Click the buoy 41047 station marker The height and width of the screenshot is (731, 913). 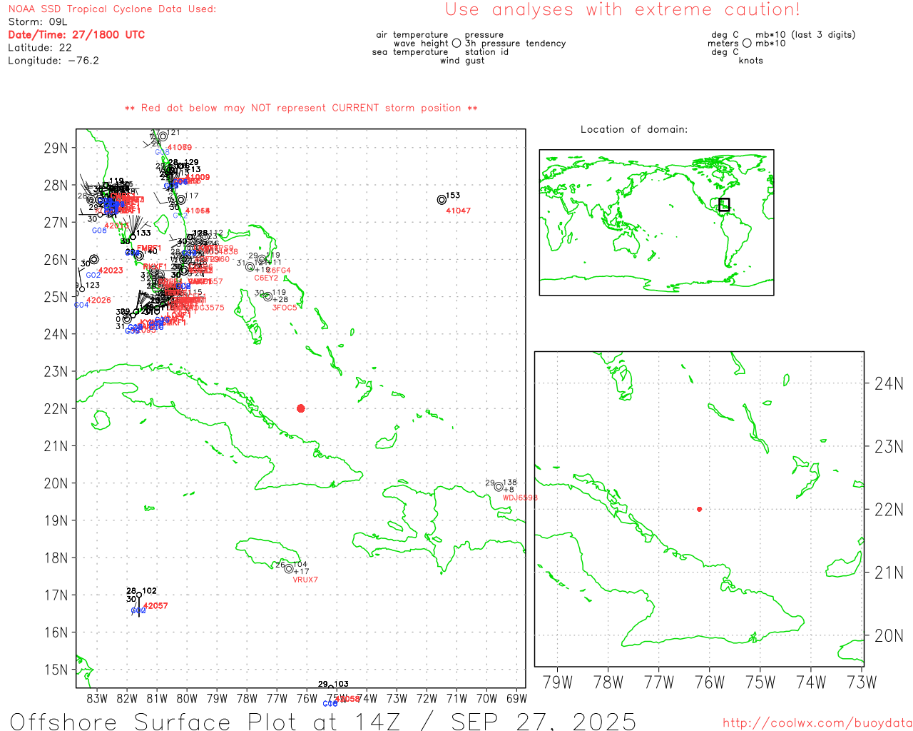(442, 200)
